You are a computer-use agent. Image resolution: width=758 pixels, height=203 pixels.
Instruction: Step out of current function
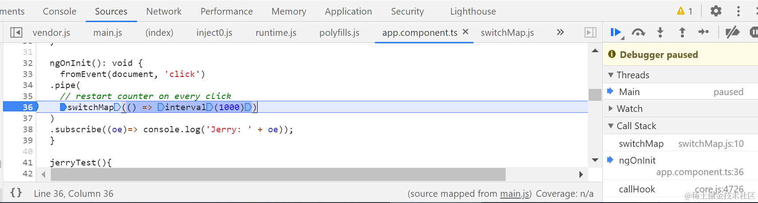point(682,32)
